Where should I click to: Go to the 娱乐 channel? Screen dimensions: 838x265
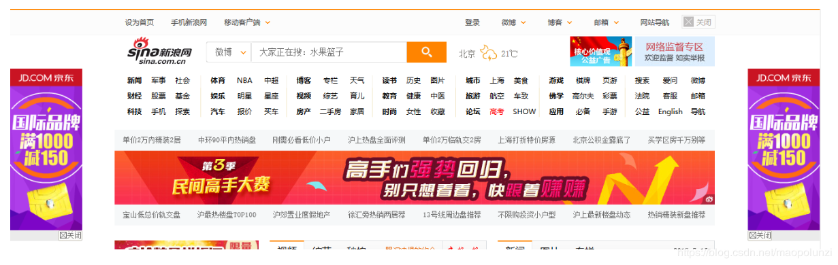pos(218,96)
